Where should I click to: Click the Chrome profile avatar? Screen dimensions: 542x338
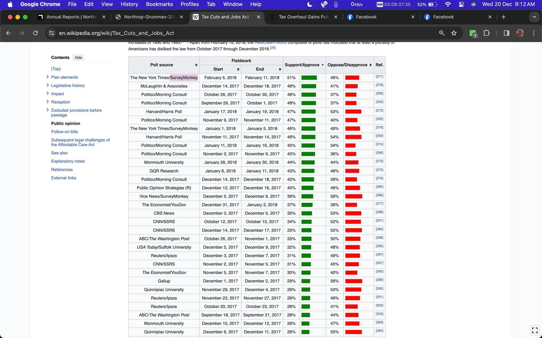tap(520, 33)
